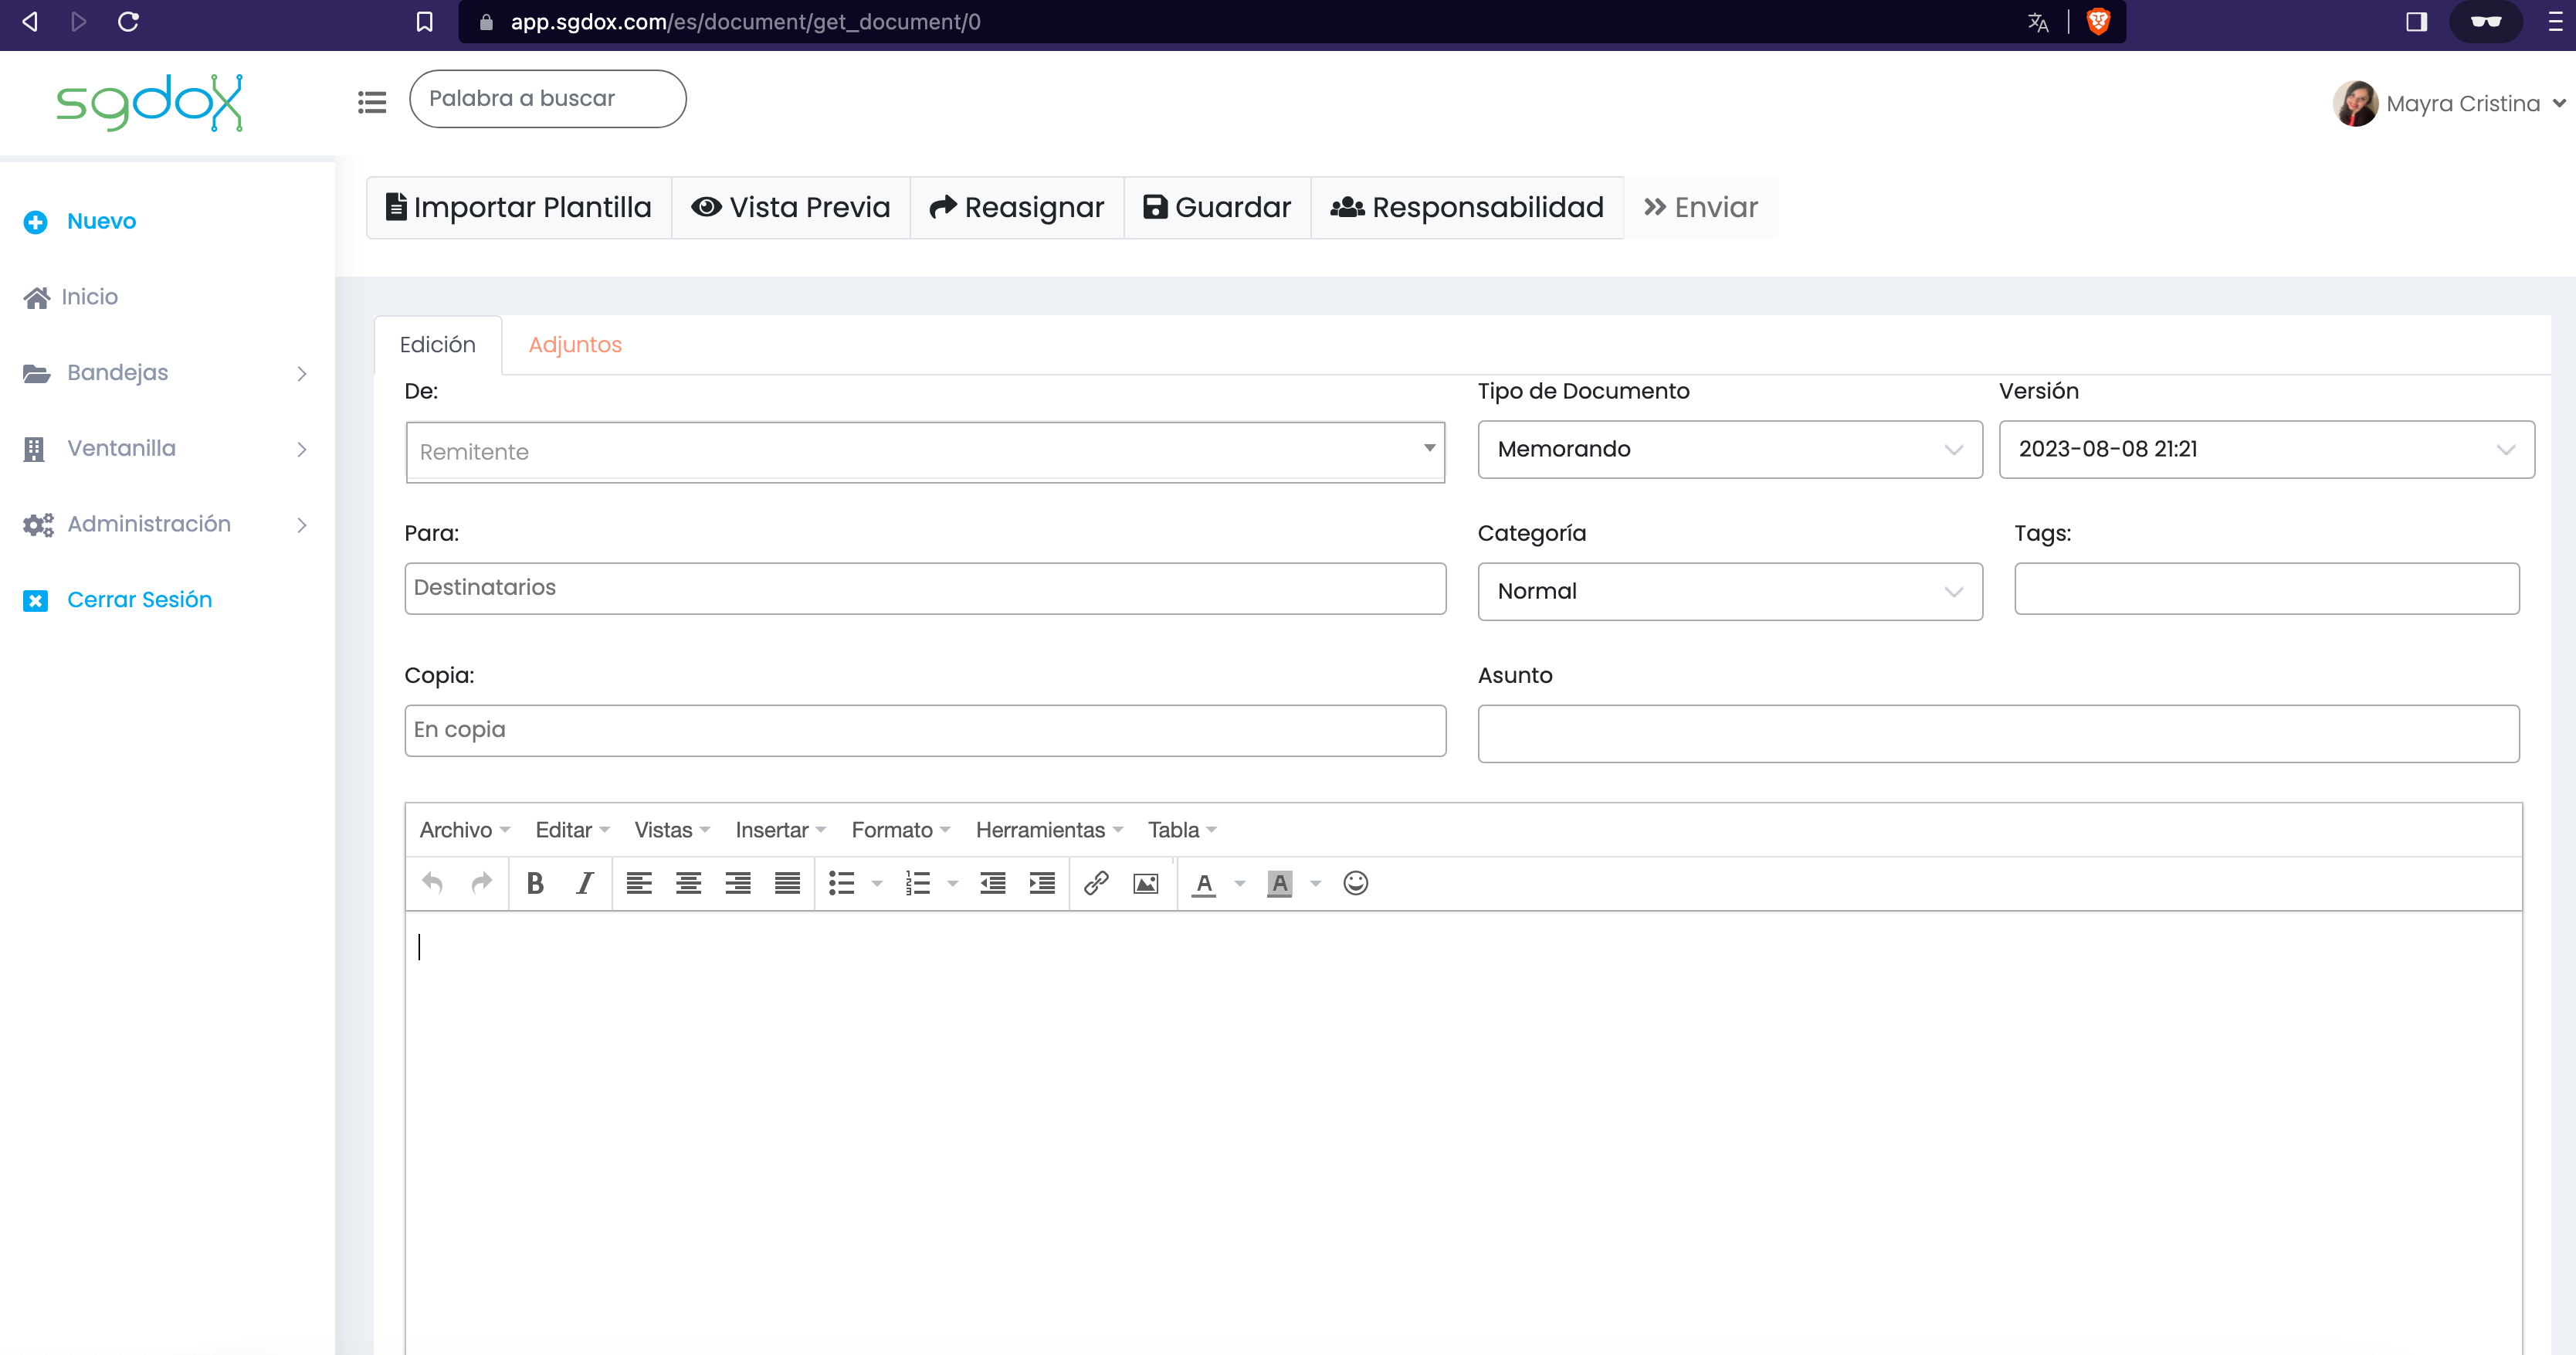Insert an image into the document
Viewport: 2576px width, 1355px height.
coord(1145,883)
